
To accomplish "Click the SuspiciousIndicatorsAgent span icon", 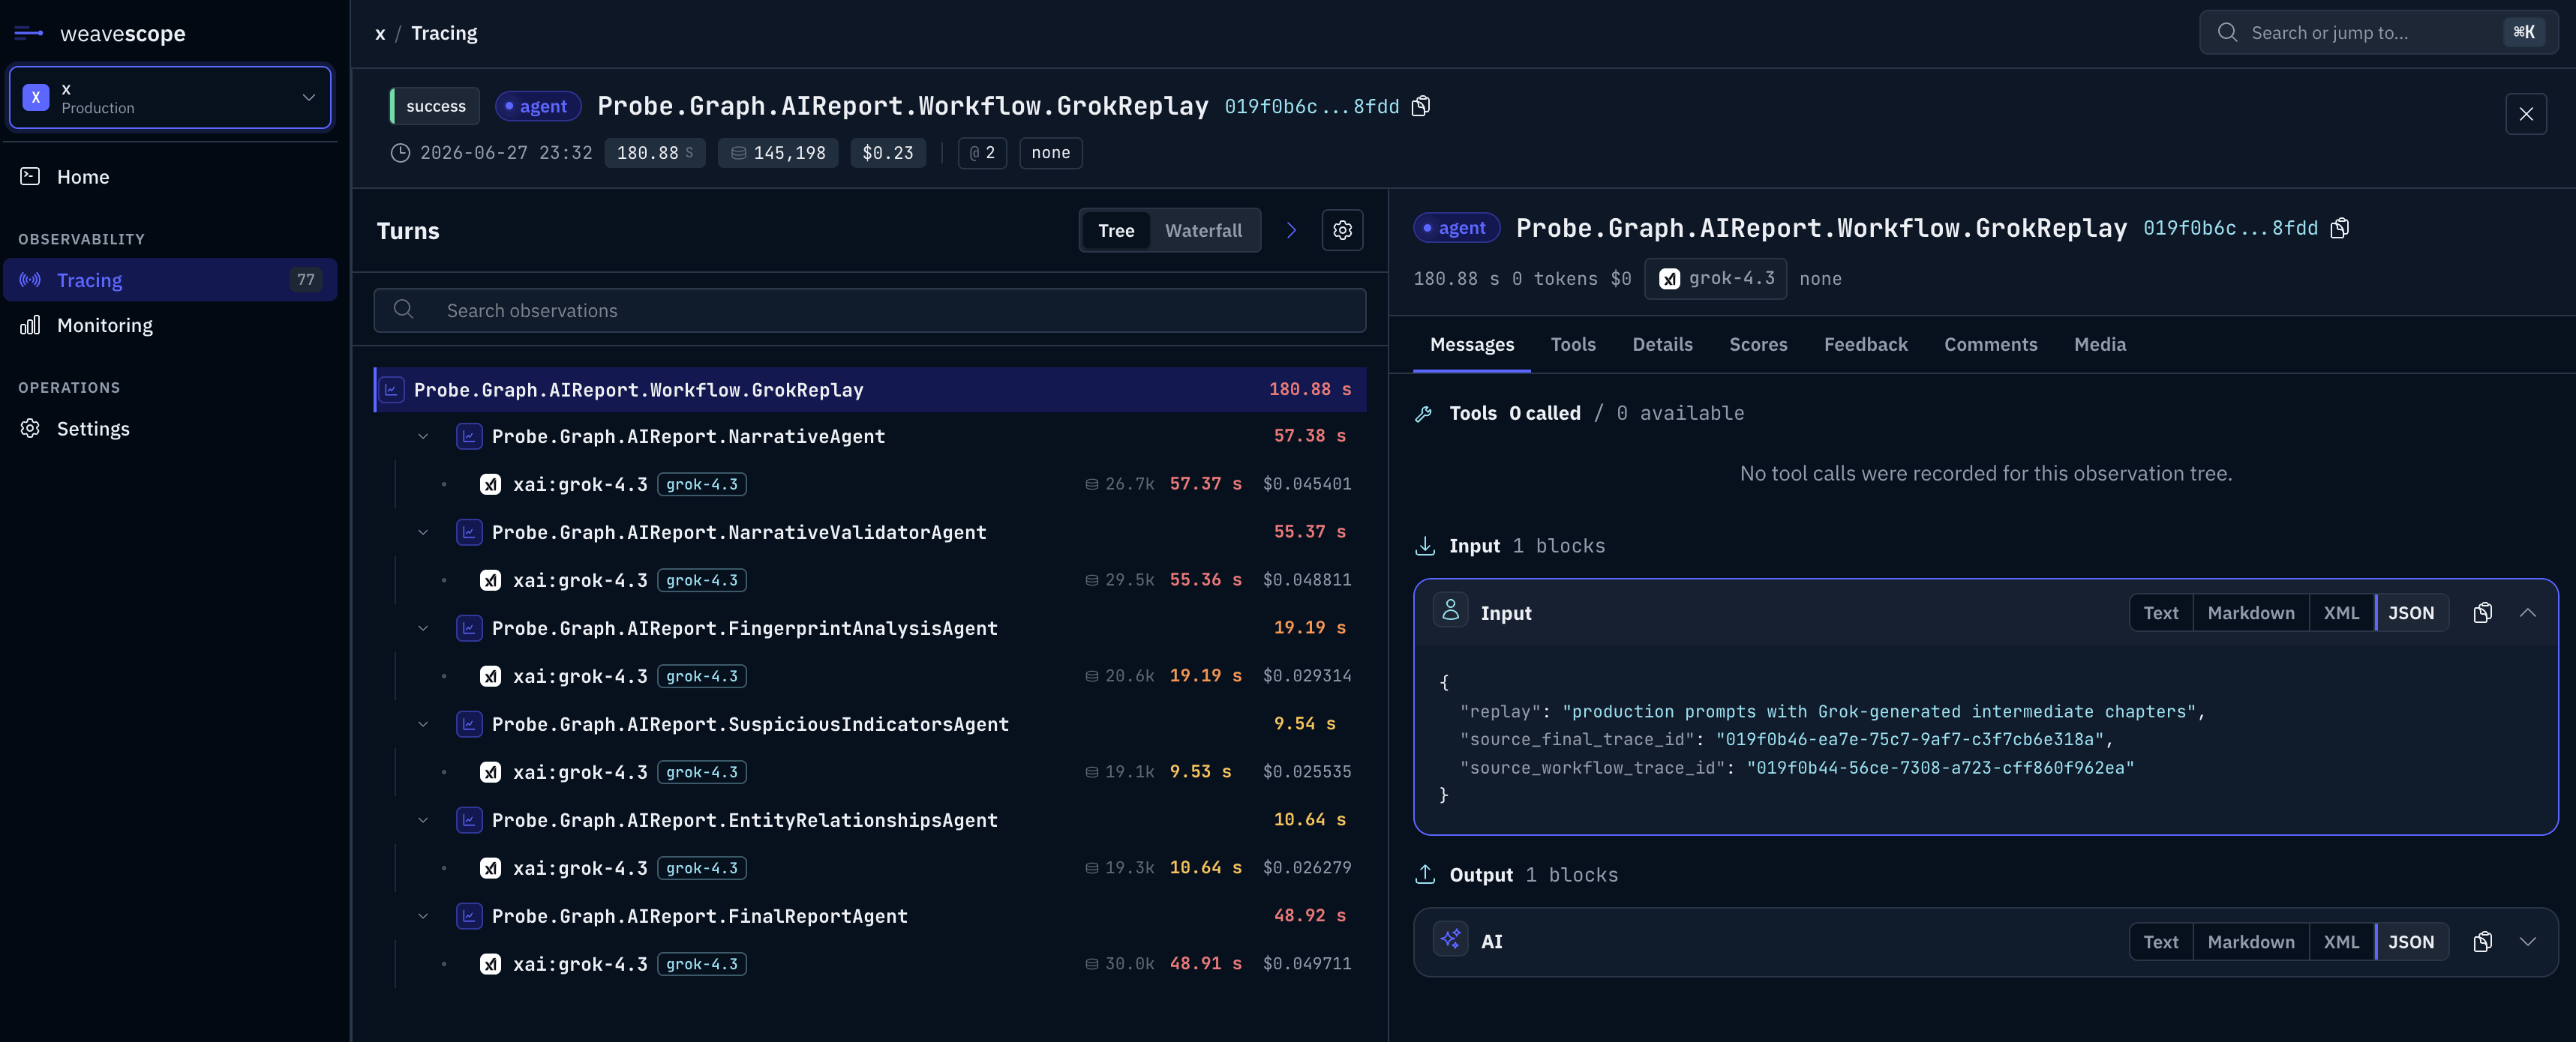I will [x=469, y=724].
